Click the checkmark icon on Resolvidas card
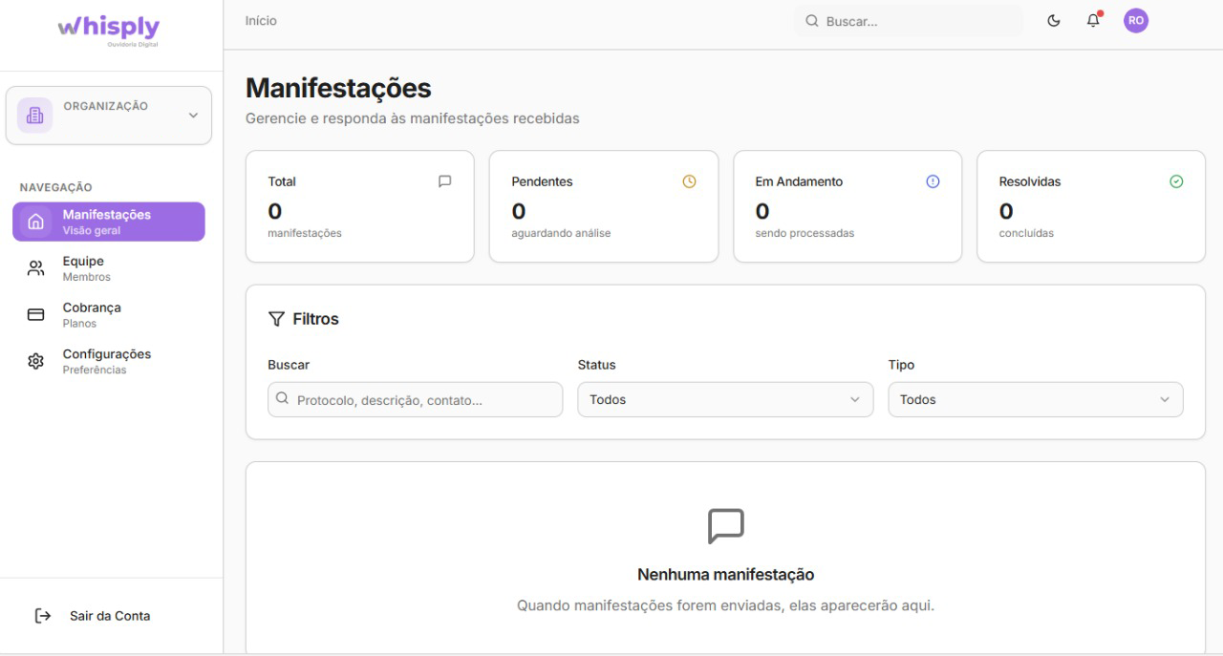 (x=1176, y=181)
